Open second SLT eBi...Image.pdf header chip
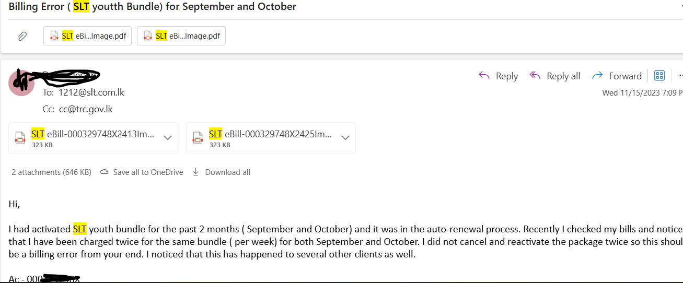The height and width of the screenshot is (283, 683). click(x=181, y=36)
